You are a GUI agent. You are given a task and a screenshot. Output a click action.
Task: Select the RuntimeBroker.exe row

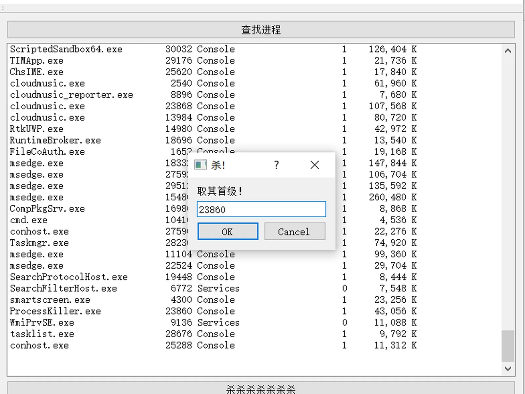(x=213, y=141)
